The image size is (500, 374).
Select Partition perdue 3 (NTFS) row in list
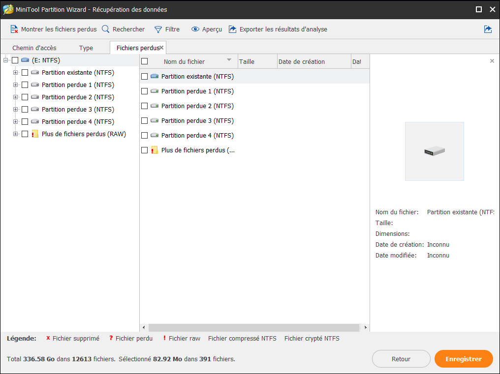255,120
